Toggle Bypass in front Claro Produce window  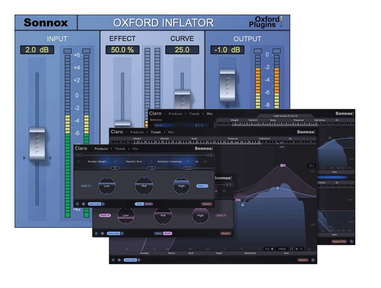tap(207, 204)
